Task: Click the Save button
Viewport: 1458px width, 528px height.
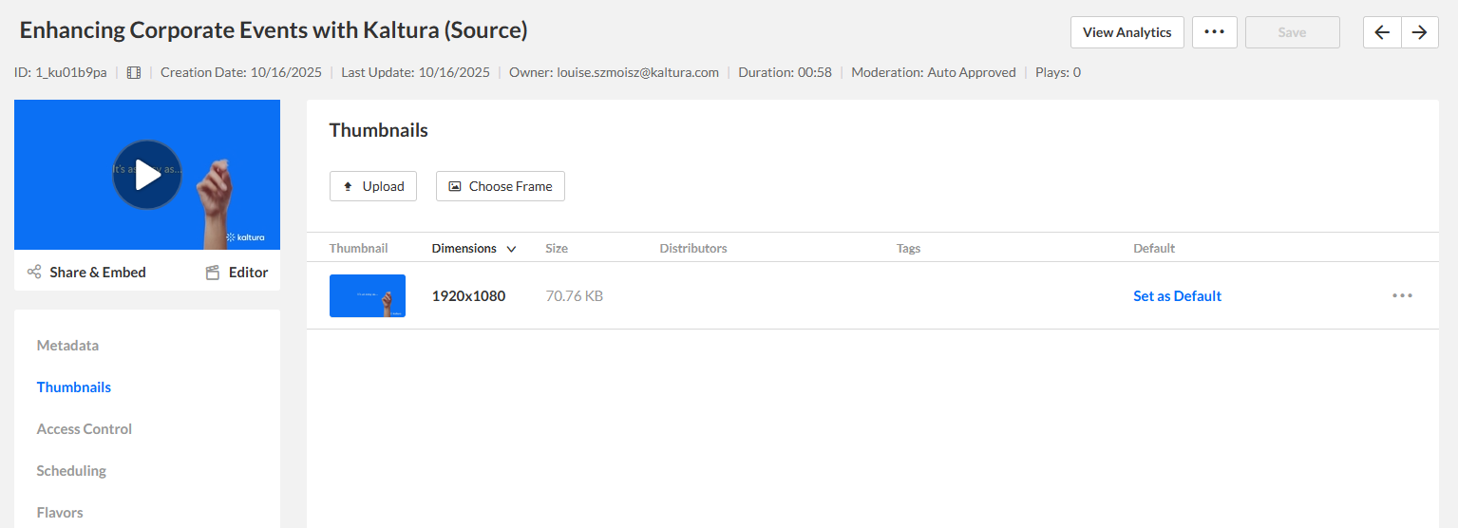Action: tap(1293, 32)
